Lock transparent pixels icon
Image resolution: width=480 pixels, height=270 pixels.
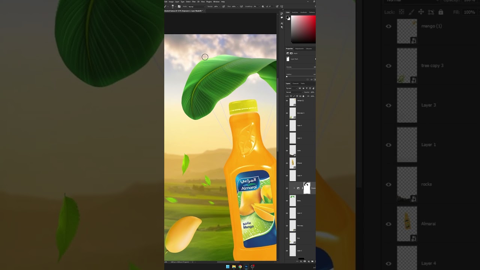291,96
